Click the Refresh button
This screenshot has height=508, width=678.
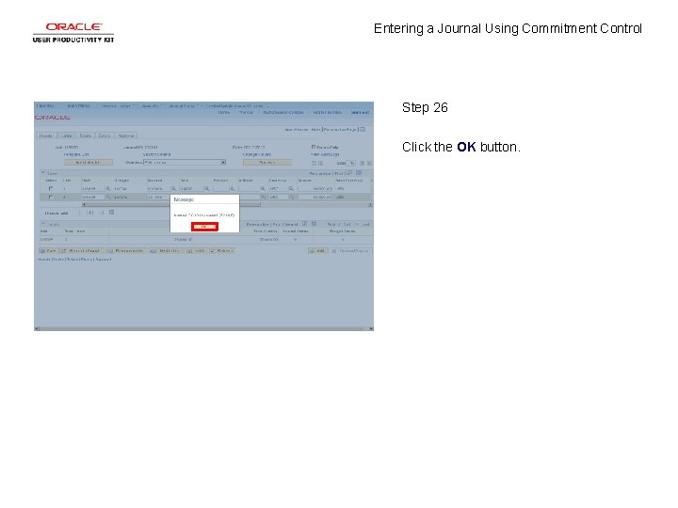click(222, 251)
